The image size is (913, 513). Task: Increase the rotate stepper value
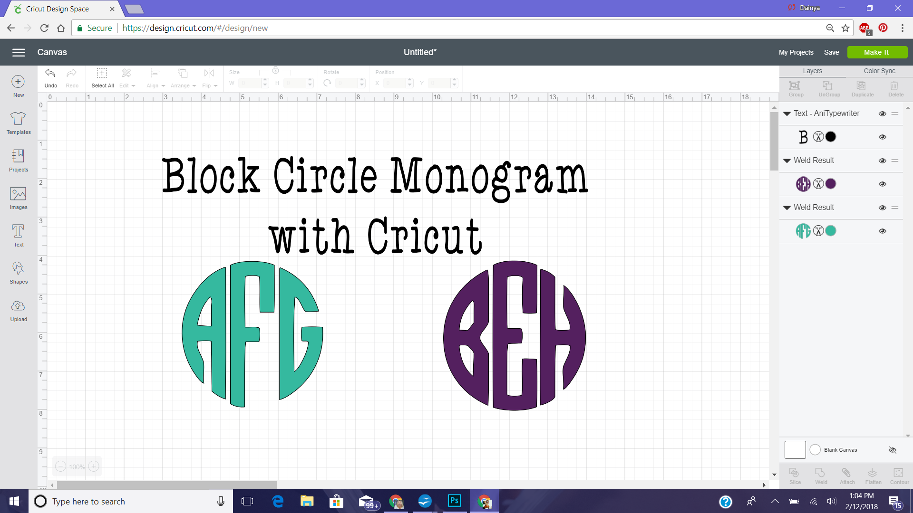[362, 81]
